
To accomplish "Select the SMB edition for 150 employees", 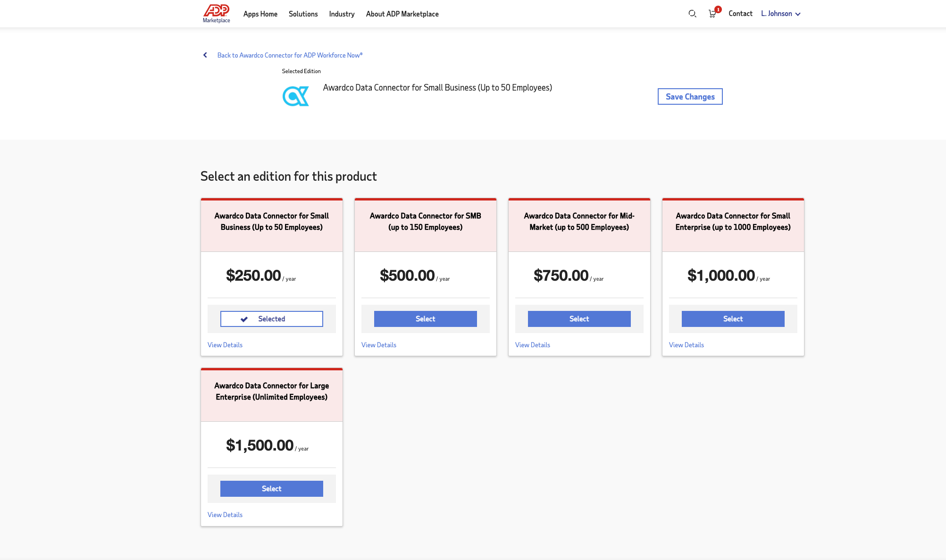I will point(425,319).
